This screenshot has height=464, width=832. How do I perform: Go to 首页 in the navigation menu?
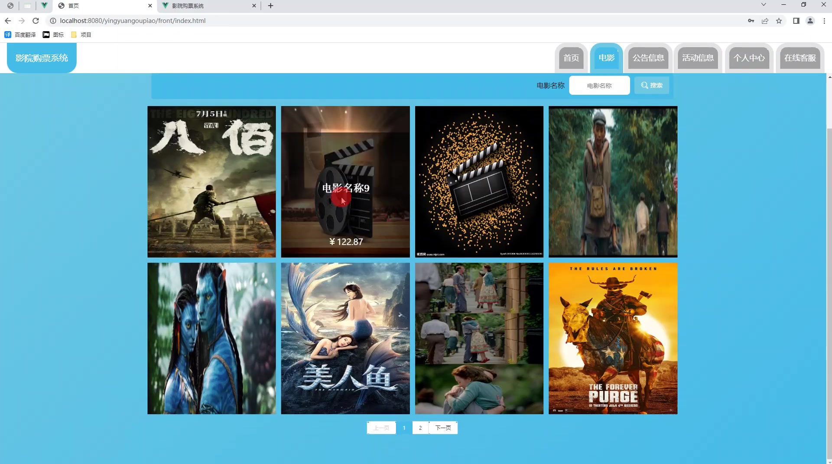[x=571, y=58]
